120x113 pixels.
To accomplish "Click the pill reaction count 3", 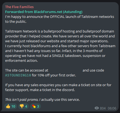I will (38, 106).
